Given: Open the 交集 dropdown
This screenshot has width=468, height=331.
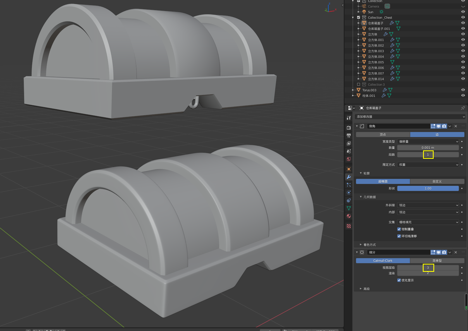Looking at the screenshot, I should click(x=428, y=222).
